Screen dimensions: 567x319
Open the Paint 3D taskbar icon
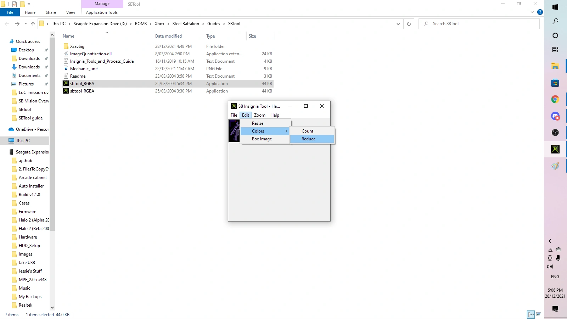point(555,166)
